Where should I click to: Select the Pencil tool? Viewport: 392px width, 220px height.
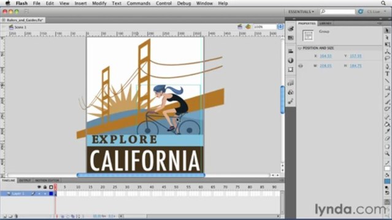387,95
